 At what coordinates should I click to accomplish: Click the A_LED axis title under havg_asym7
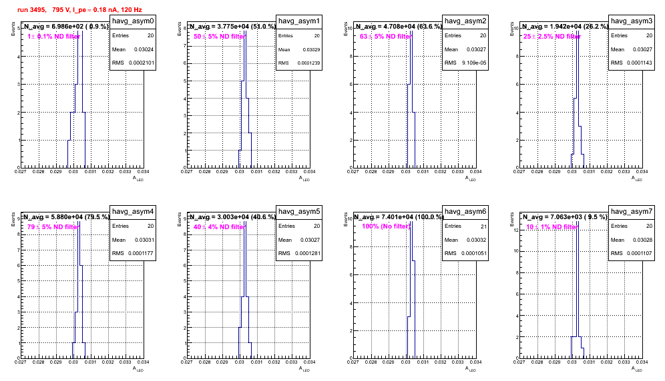[x=637, y=369]
